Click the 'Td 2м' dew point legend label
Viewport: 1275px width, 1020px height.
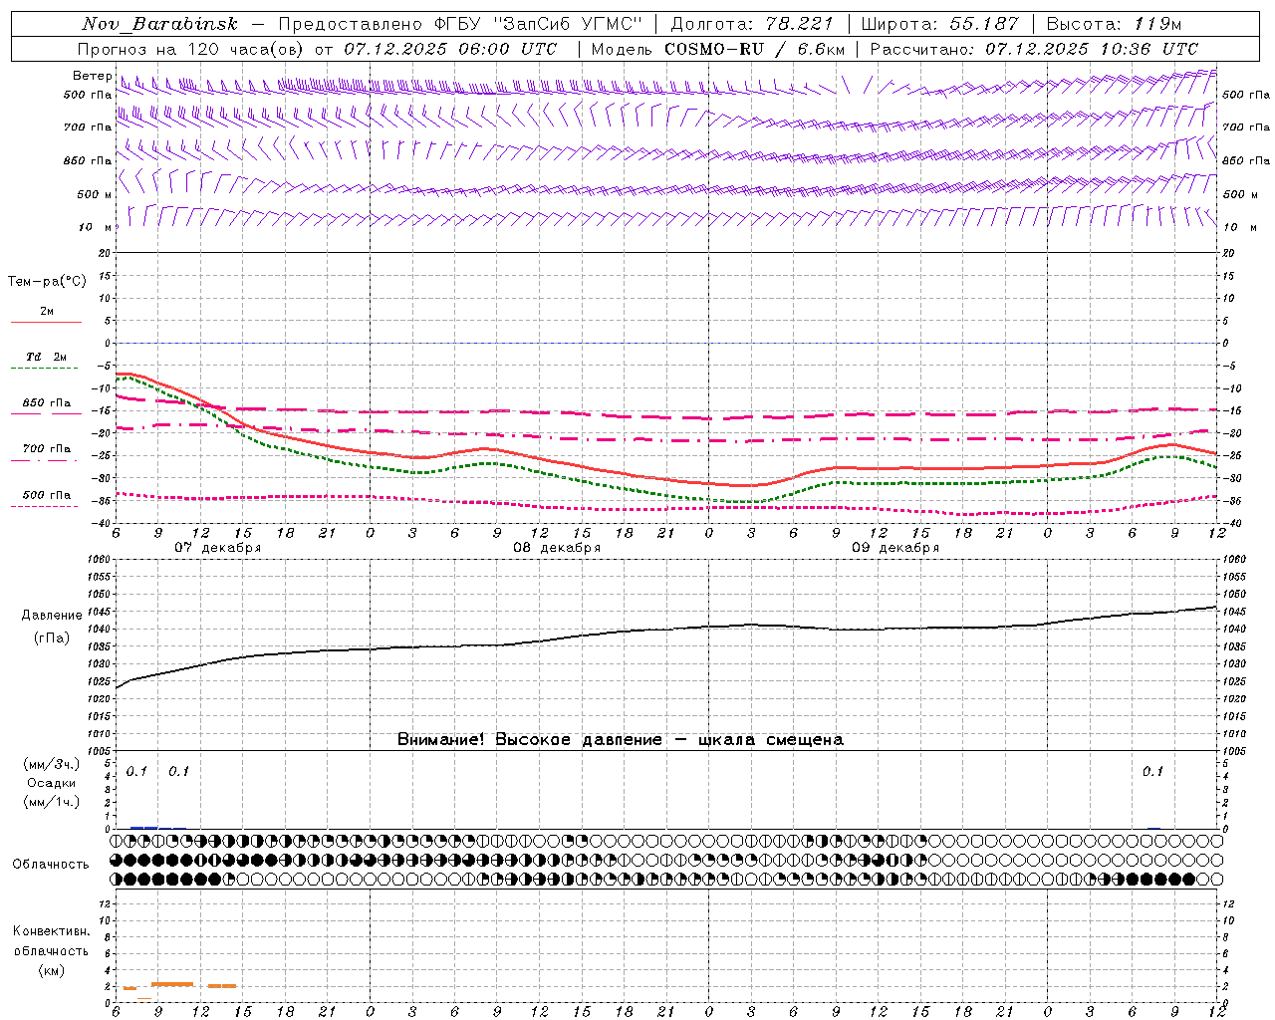pyautogui.click(x=46, y=357)
